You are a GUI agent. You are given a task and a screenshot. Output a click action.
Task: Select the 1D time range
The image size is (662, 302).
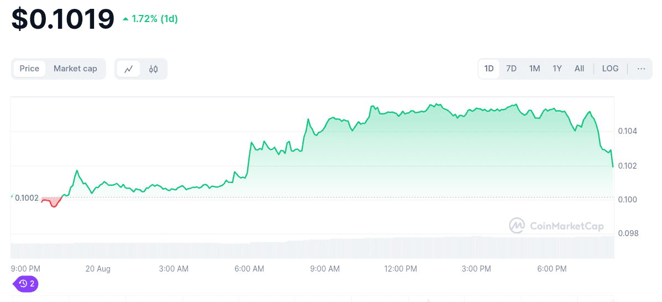[x=489, y=69]
